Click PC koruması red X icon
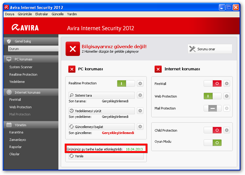This screenshot has width=245, height=175. (x=72, y=69)
